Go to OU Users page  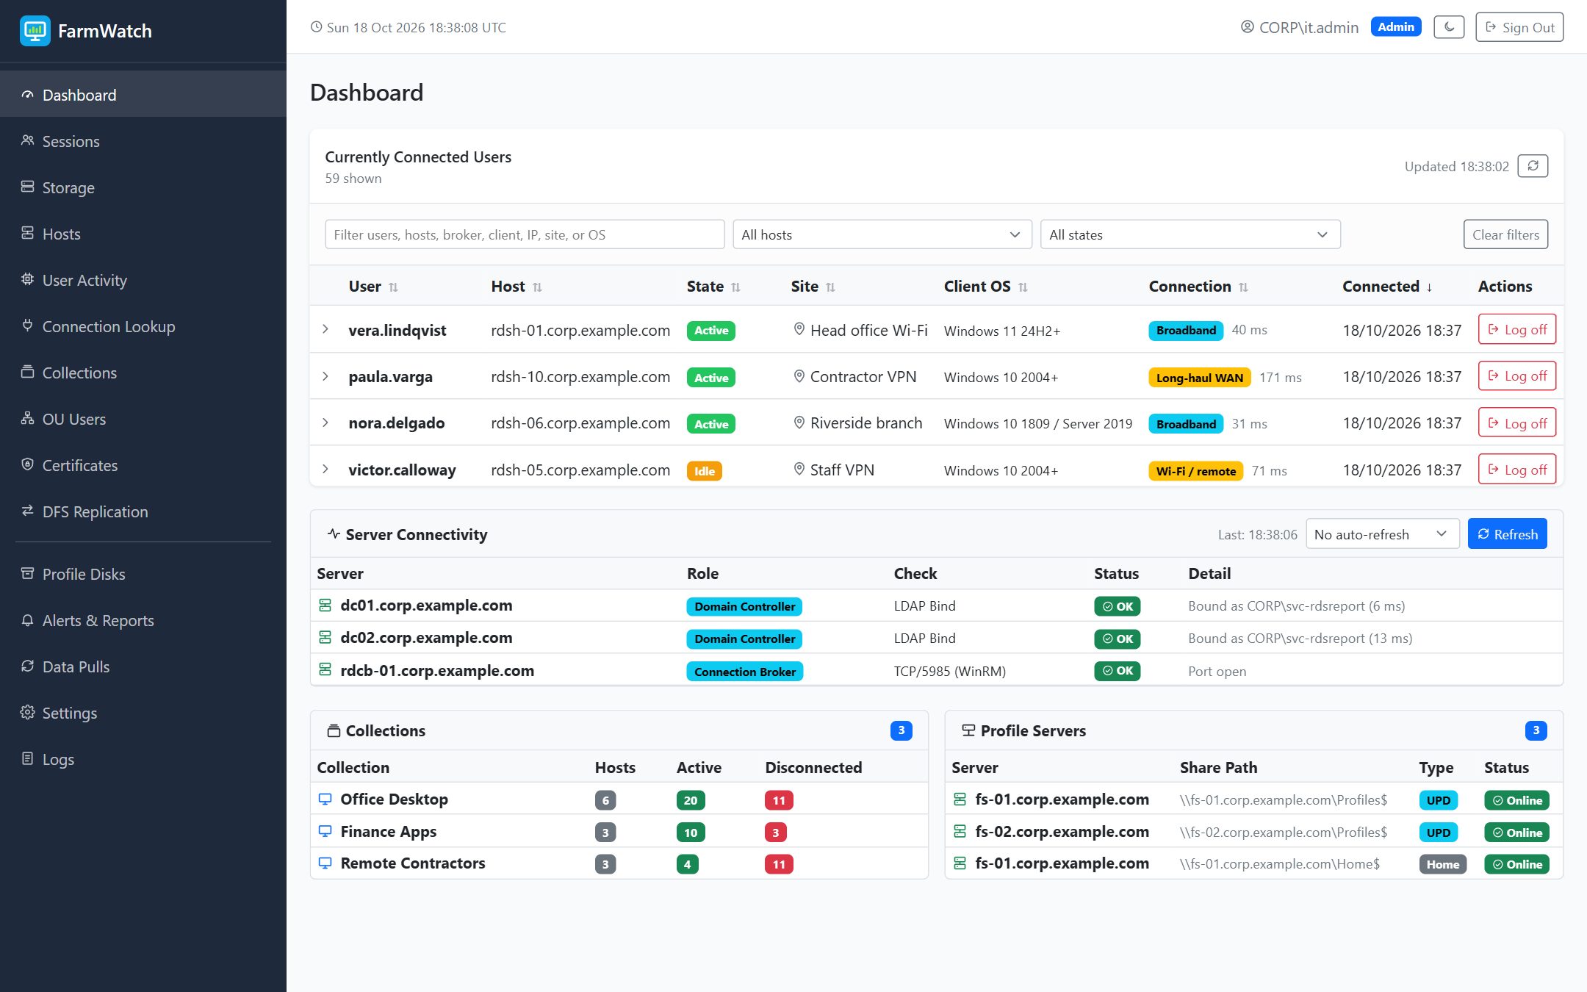coord(143,419)
